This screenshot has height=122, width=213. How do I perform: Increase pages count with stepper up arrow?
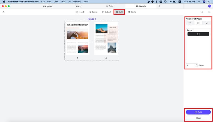pyautogui.click(x=196, y=64)
